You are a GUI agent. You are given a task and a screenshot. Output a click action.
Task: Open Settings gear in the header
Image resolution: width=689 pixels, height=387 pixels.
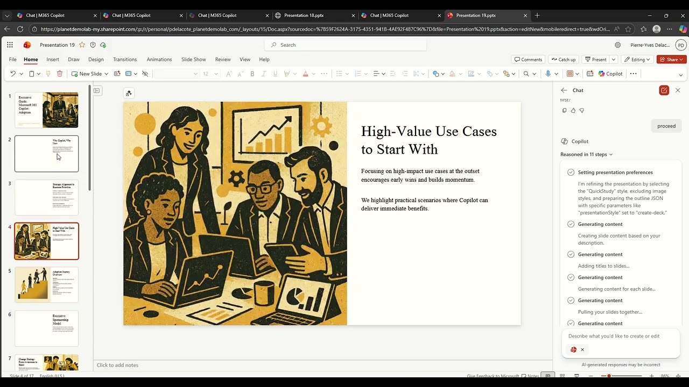coord(617,45)
